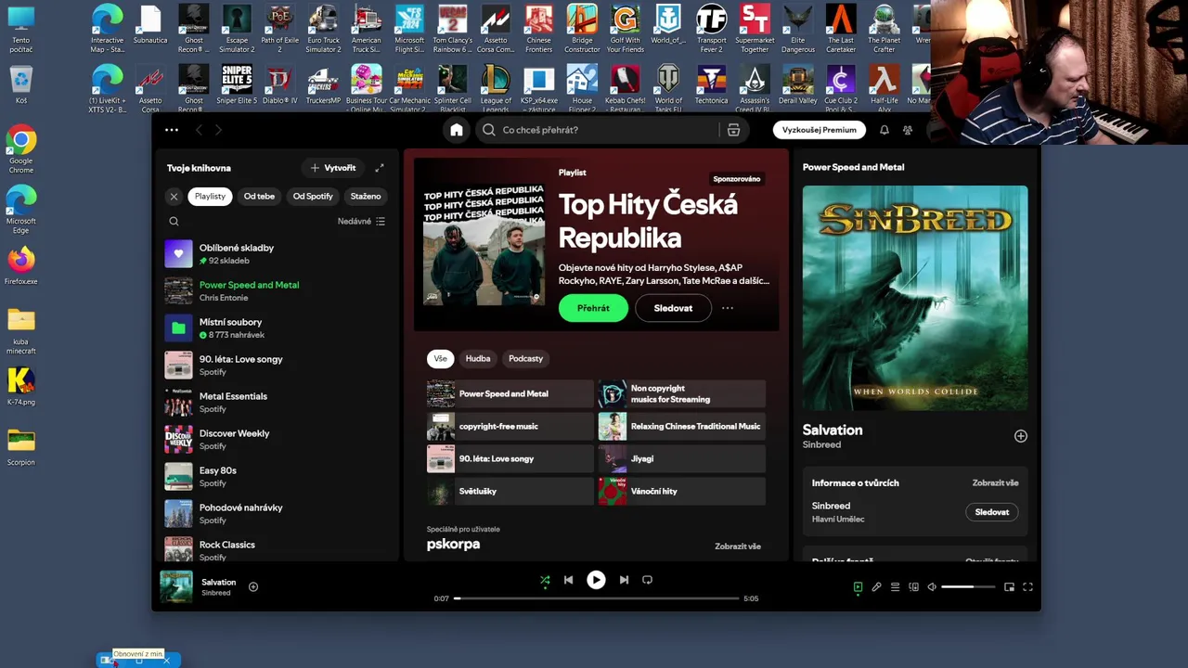Click Vytvořit to create a playlist
This screenshot has height=668, width=1188.
[333, 168]
